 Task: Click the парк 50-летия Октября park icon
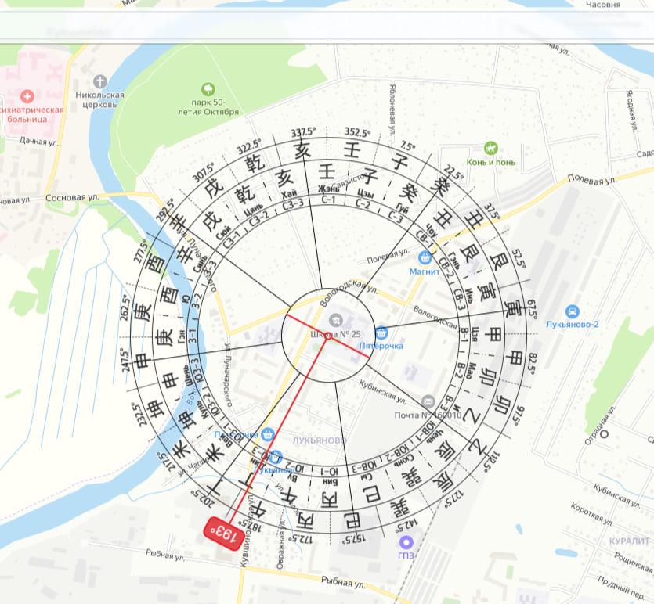(208, 90)
